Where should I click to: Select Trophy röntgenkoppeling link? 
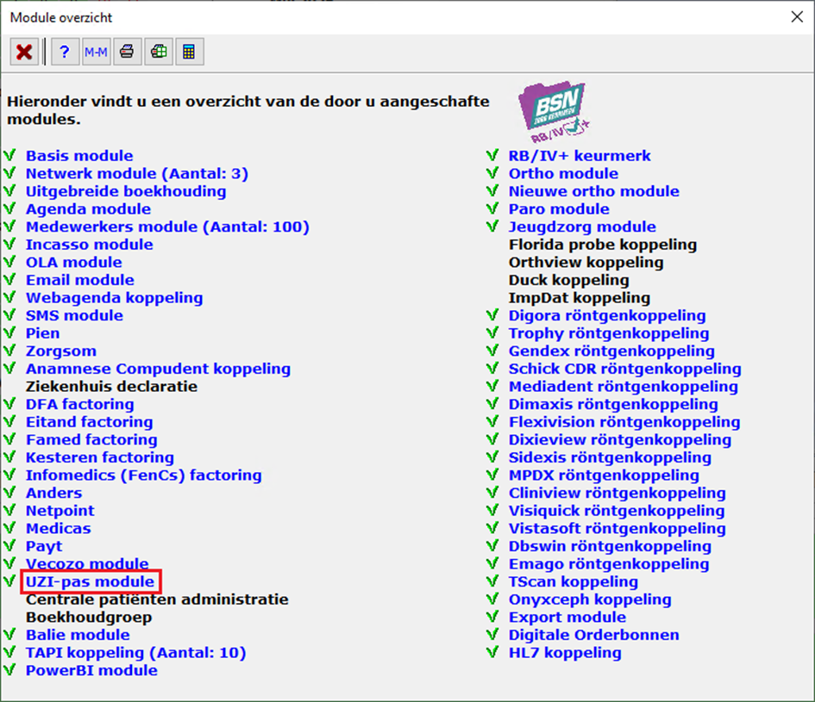pyautogui.click(x=609, y=333)
